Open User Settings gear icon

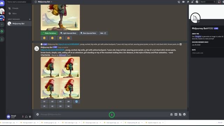30,117
